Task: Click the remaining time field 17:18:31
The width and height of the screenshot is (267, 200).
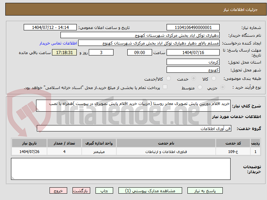Action: (64, 52)
